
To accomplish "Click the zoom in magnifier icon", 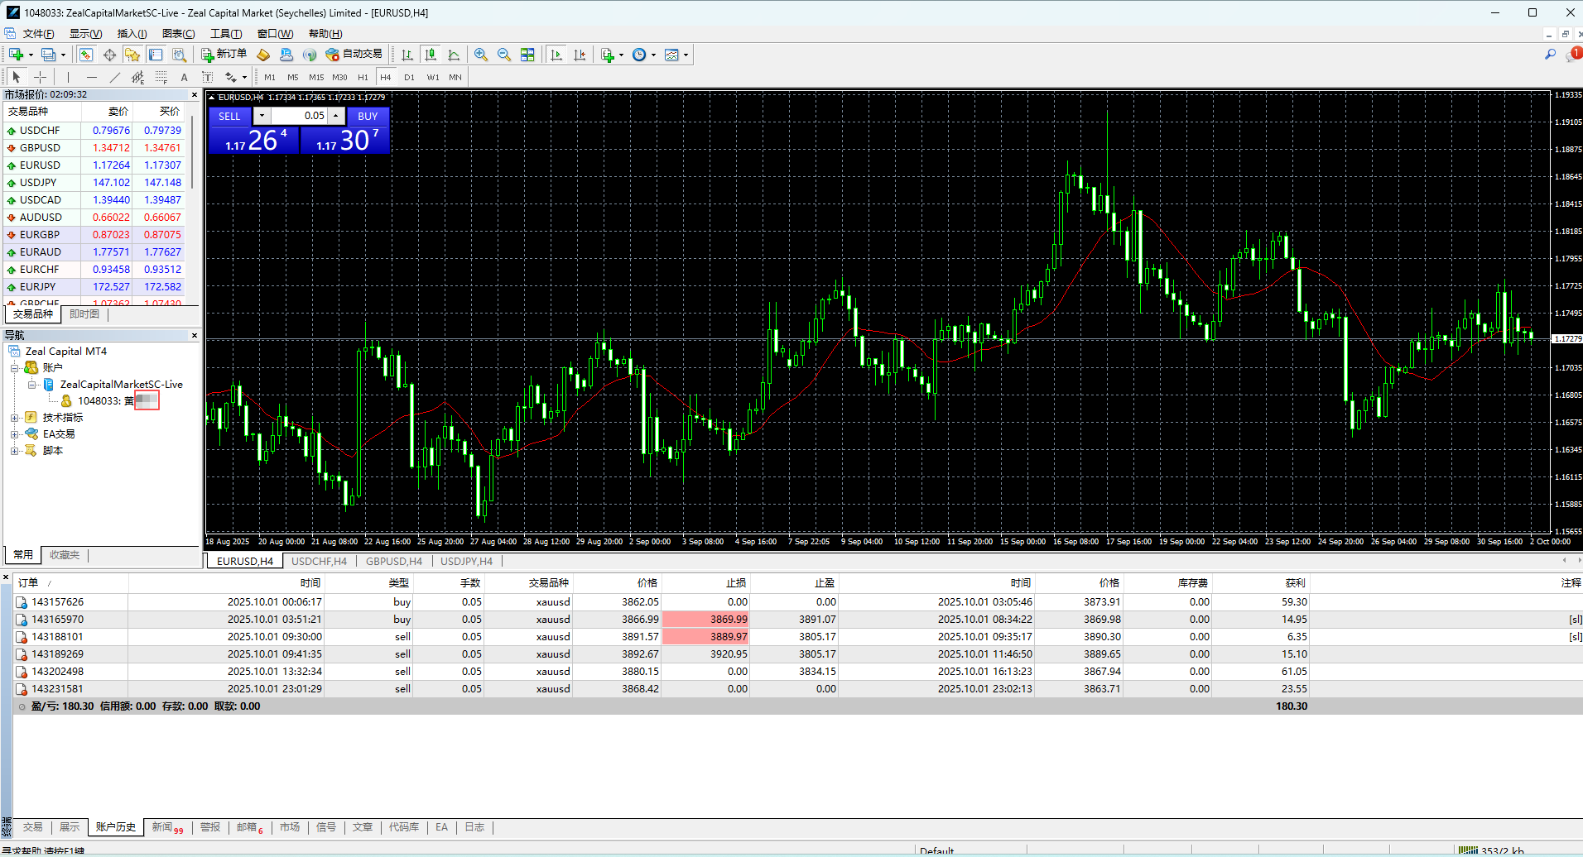I will [480, 55].
